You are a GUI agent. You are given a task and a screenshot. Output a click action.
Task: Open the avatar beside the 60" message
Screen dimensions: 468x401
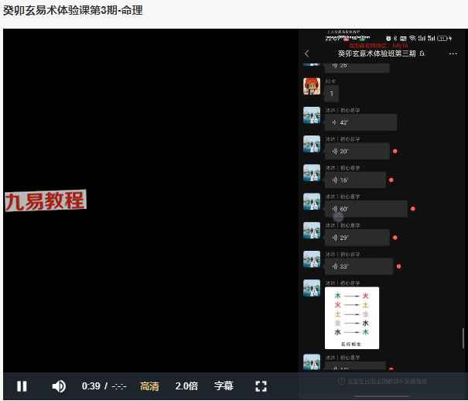click(312, 201)
